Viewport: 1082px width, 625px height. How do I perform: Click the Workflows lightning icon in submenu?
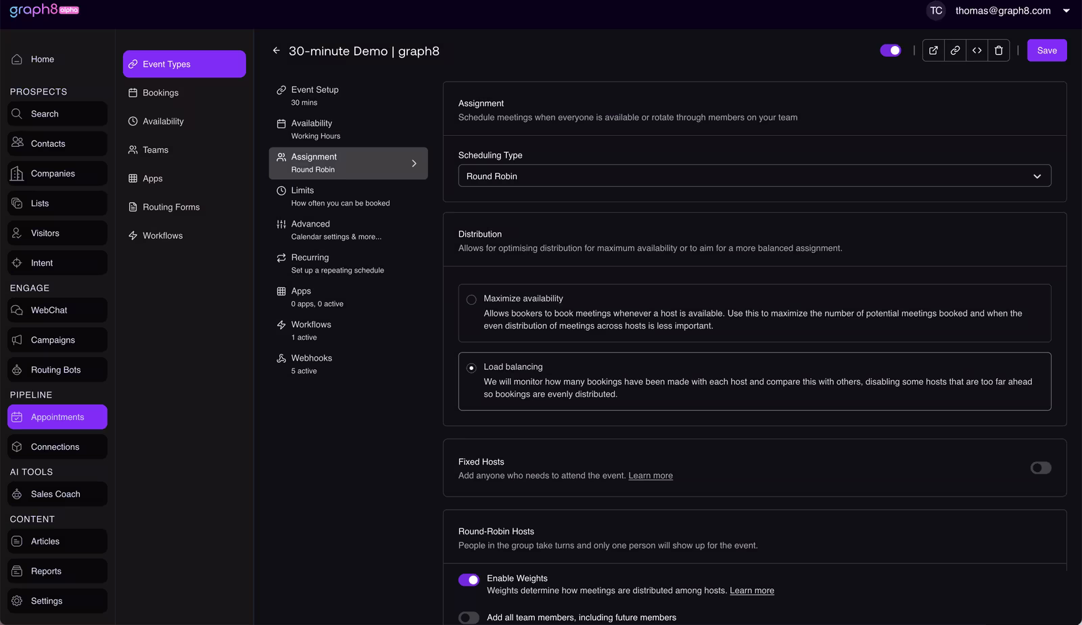coord(133,235)
